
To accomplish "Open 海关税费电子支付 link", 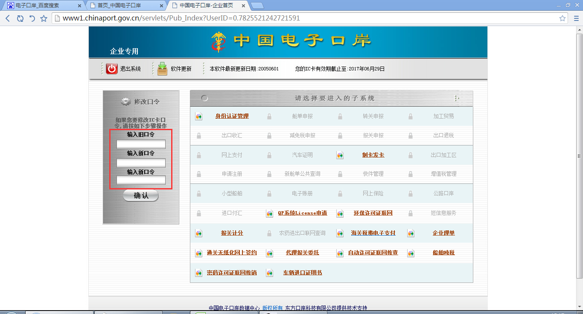I will pos(373,233).
